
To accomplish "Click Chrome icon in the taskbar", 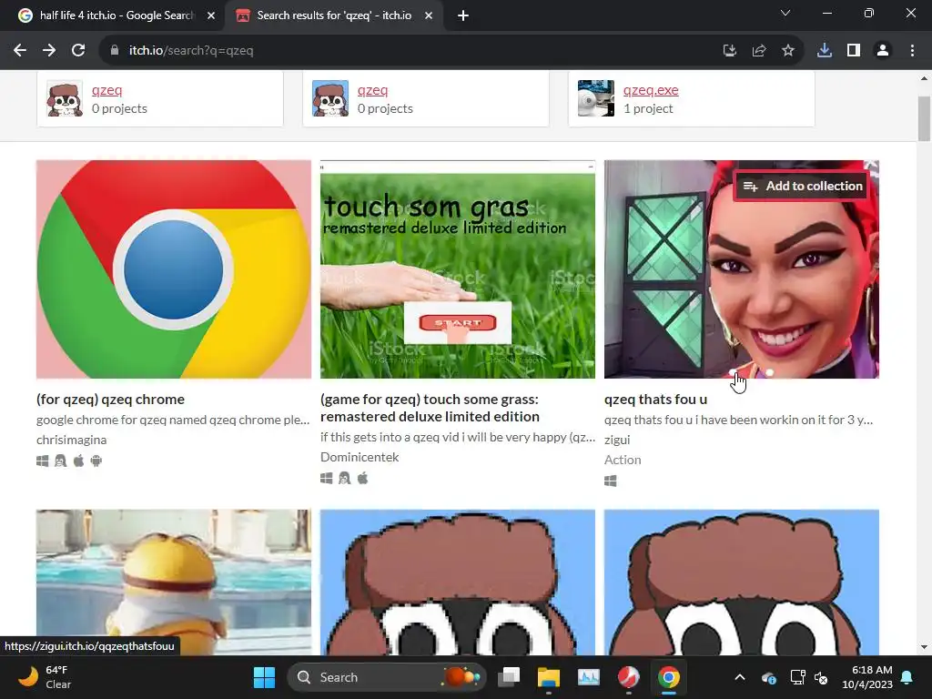I will point(669,677).
